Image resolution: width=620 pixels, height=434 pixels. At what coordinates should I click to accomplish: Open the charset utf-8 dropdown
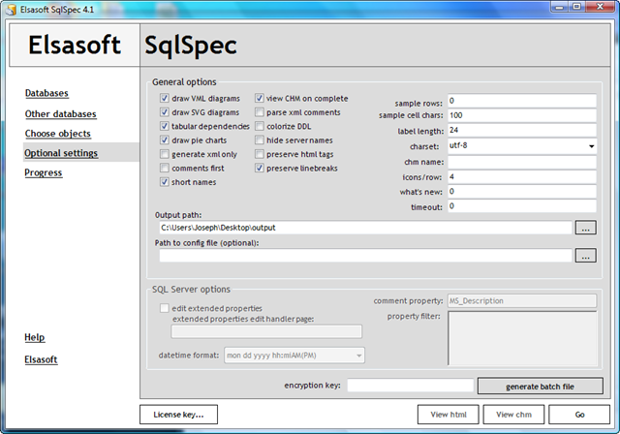pos(591,146)
